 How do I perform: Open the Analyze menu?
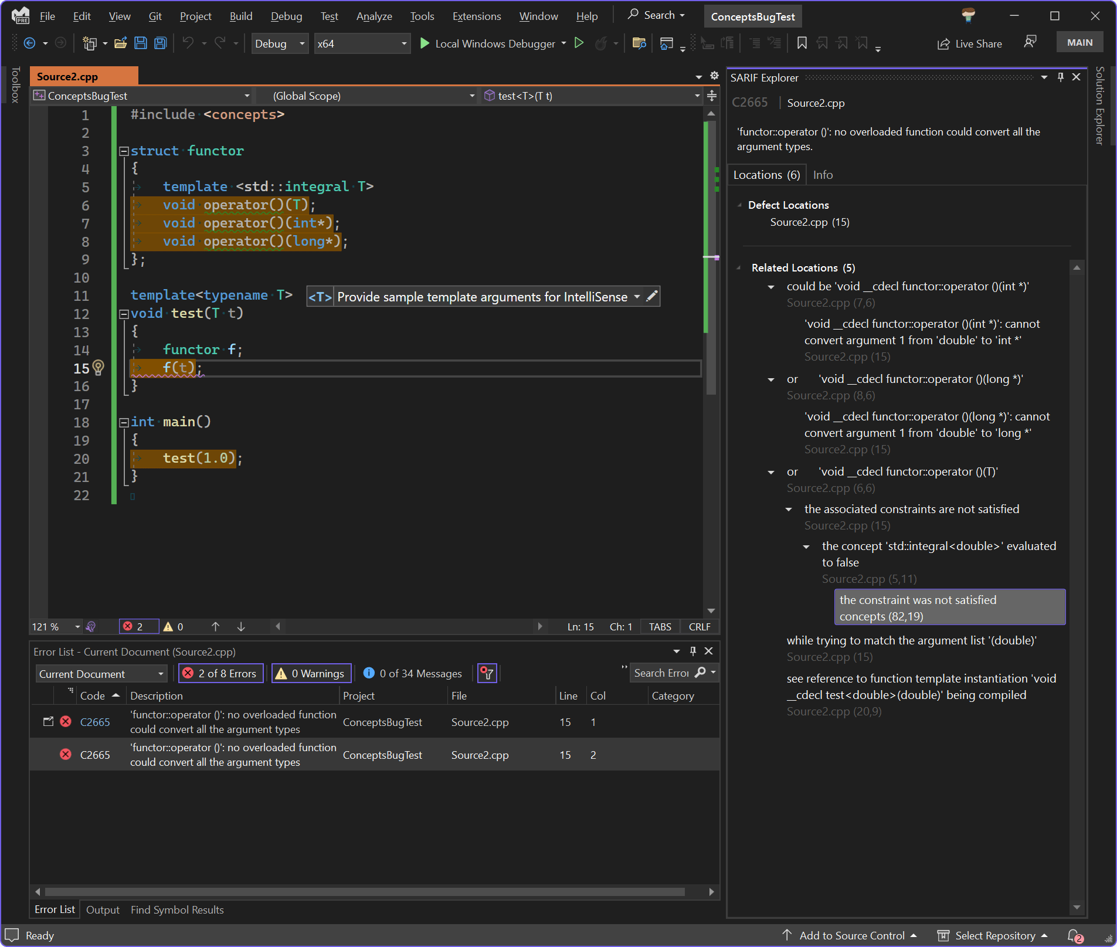374,16
